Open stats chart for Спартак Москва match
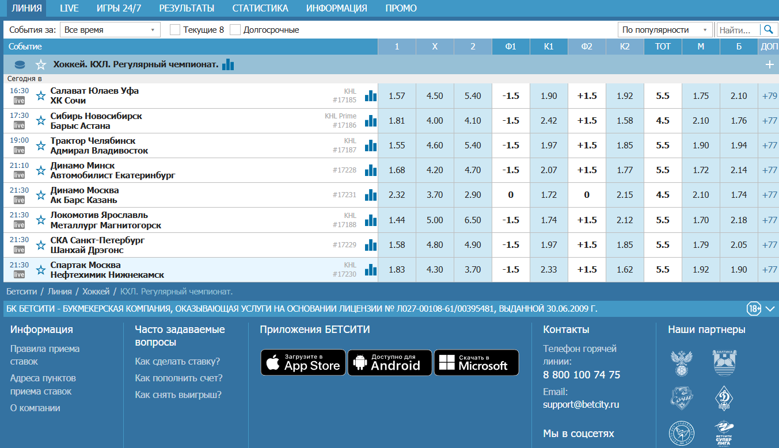779x448 pixels. [370, 270]
